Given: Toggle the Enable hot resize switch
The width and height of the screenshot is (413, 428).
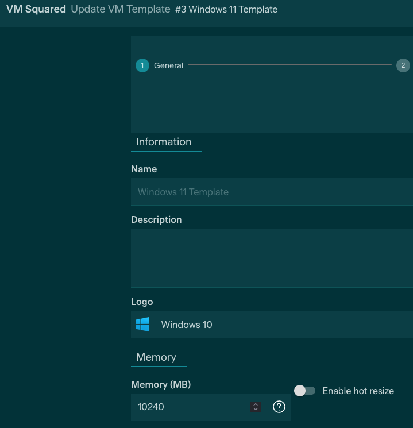Looking at the screenshot, I should (x=304, y=391).
